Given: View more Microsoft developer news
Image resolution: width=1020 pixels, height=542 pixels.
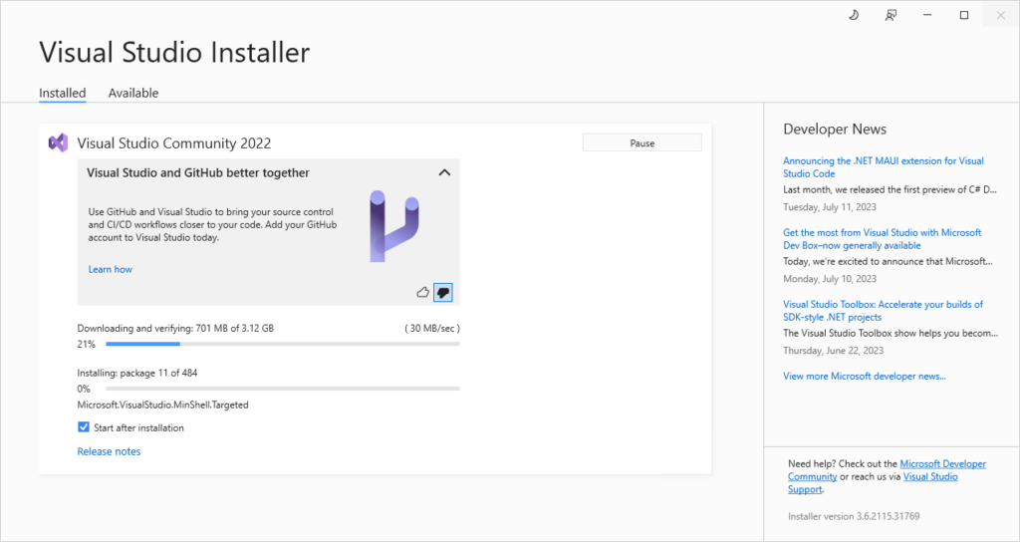Looking at the screenshot, I should click(x=865, y=376).
